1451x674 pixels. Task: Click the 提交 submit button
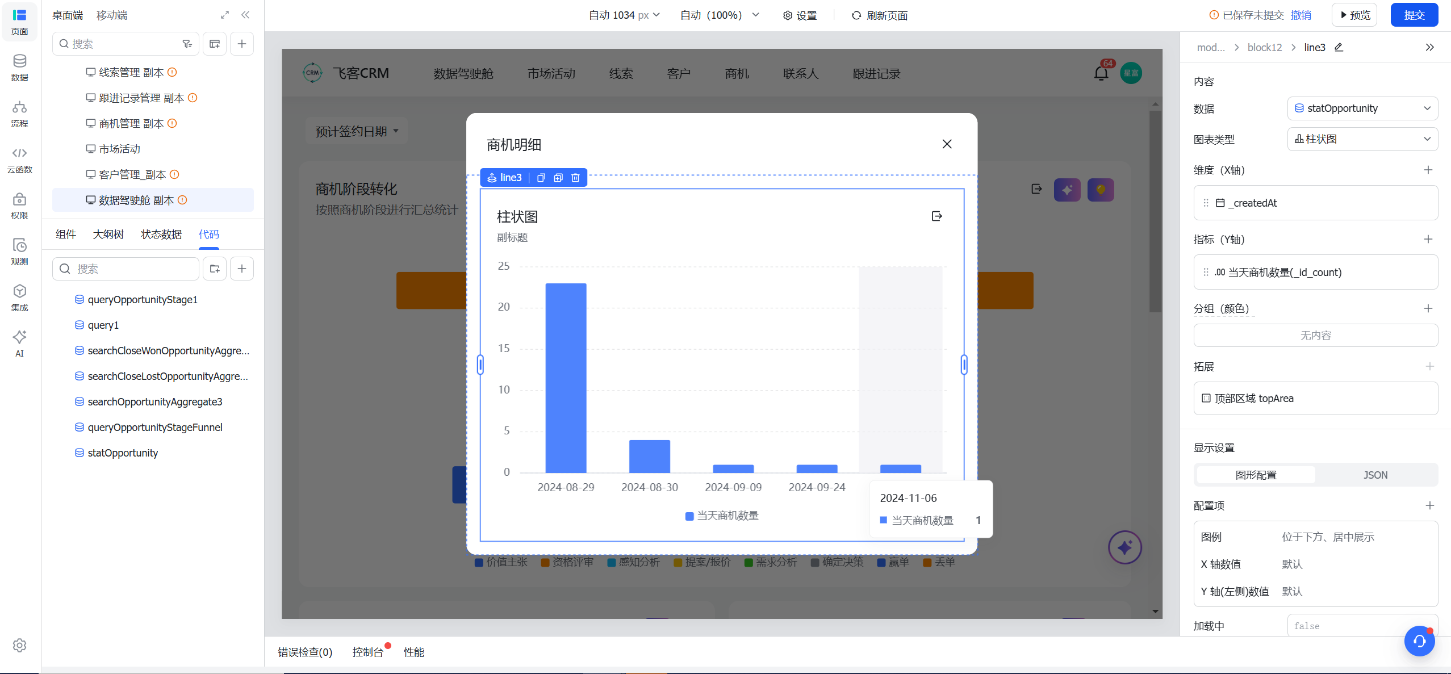coord(1414,15)
